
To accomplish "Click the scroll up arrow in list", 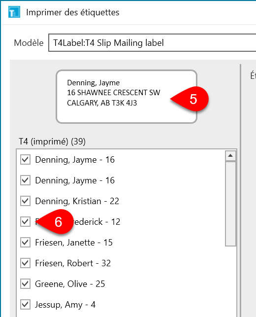I will tap(230, 156).
